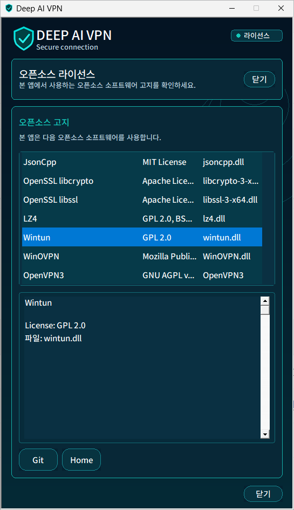This screenshot has width=294, height=510.
Task: Click the 오픈소스 고지 heading
Action: pyautogui.click(x=44, y=122)
